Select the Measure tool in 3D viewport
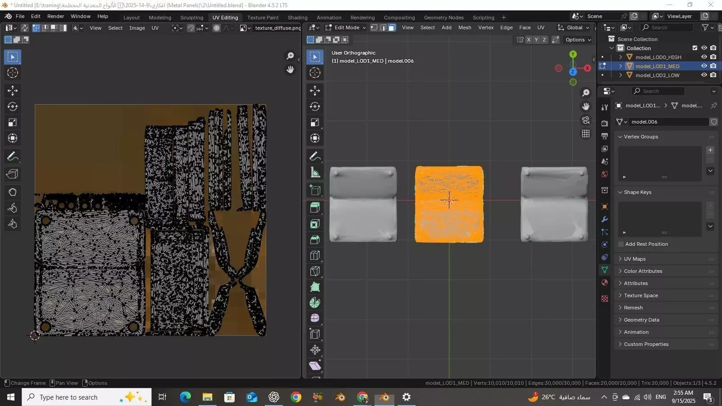 point(315,172)
